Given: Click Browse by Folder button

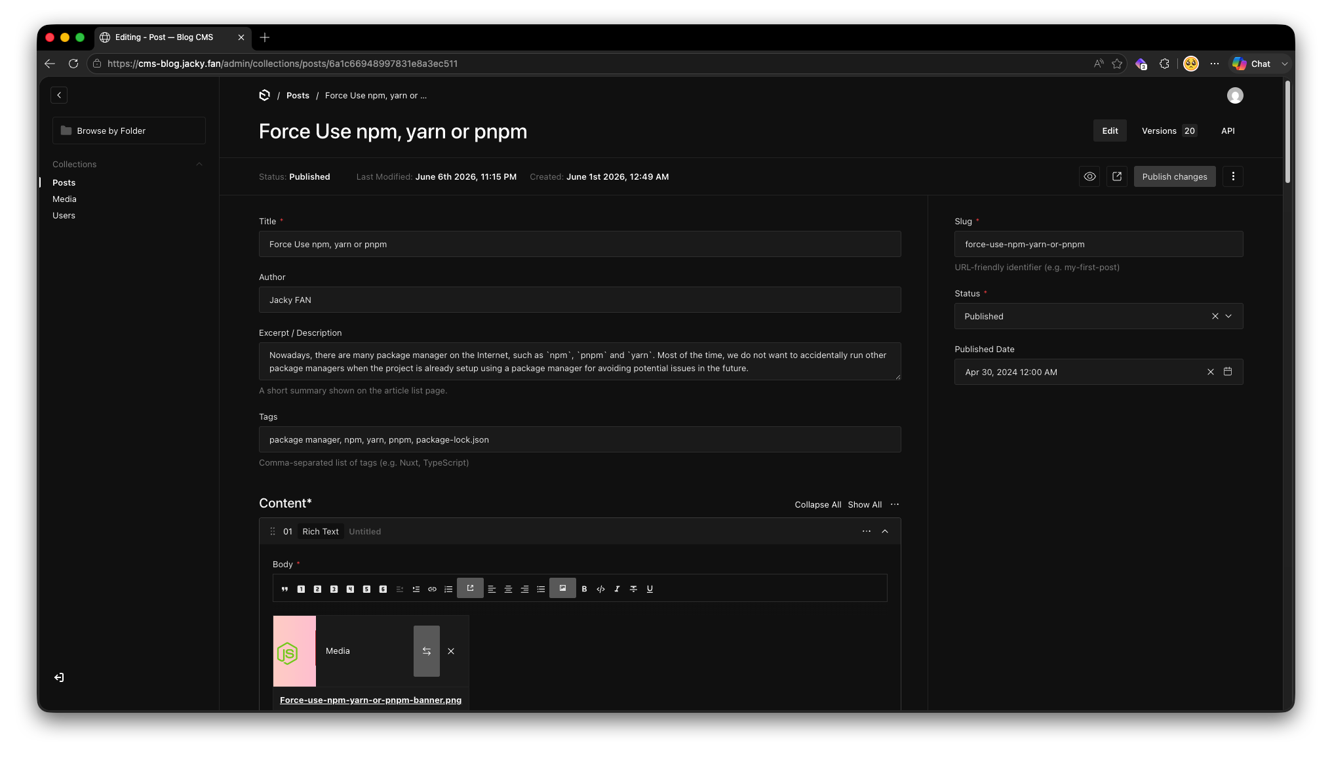Looking at the screenshot, I should pyautogui.click(x=129, y=130).
